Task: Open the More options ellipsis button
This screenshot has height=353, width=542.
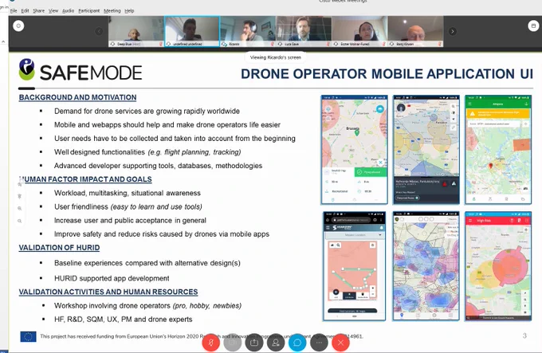Action: pyautogui.click(x=319, y=343)
